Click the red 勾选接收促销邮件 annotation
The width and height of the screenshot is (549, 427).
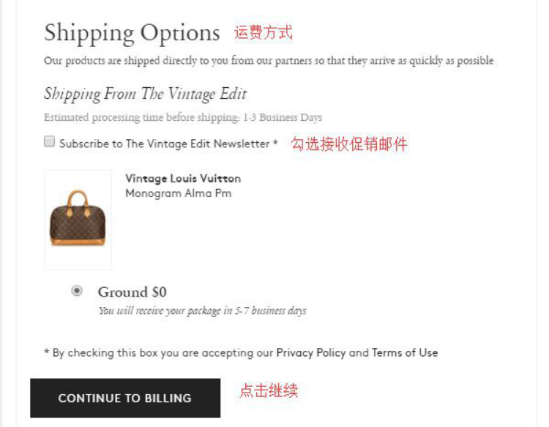point(349,144)
